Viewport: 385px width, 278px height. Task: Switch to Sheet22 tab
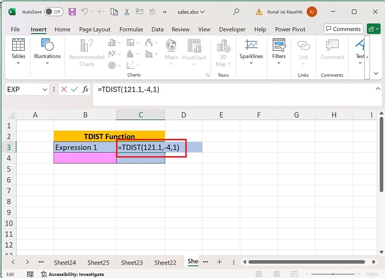(x=165, y=263)
